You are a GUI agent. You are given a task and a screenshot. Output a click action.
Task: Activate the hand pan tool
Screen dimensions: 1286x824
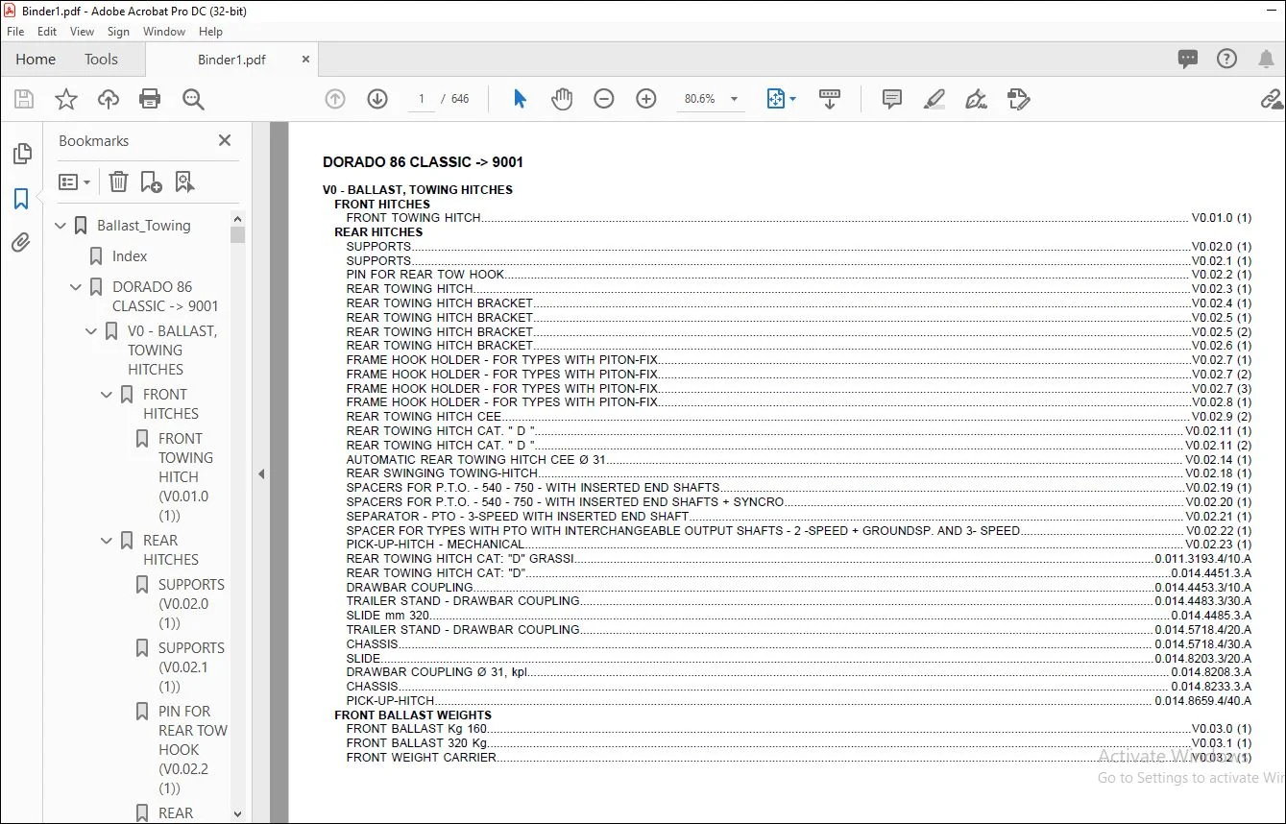pos(562,99)
